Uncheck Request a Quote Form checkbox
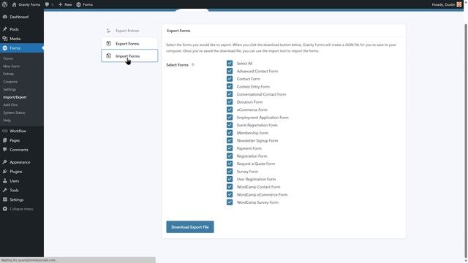The image size is (468, 263). coord(230,164)
